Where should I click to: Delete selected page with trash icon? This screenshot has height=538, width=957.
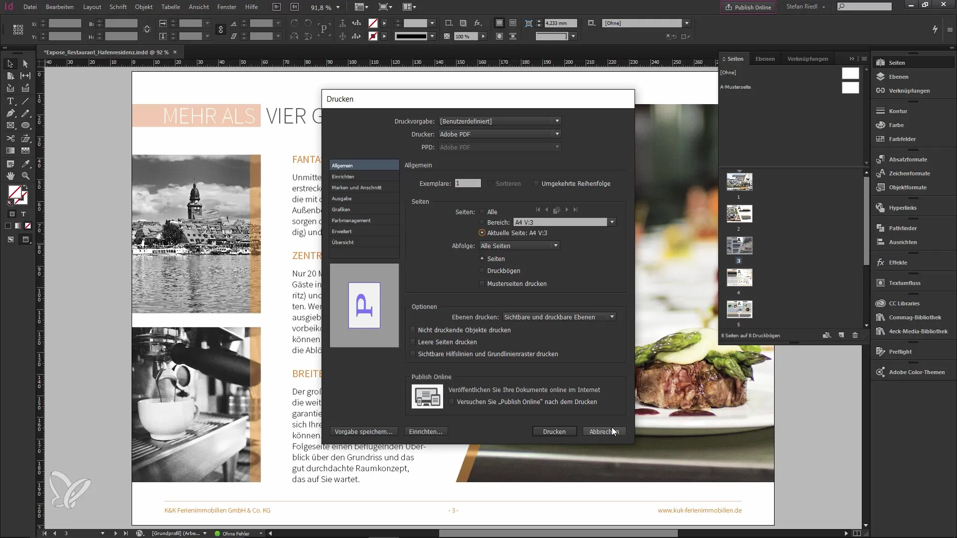[x=855, y=335]
